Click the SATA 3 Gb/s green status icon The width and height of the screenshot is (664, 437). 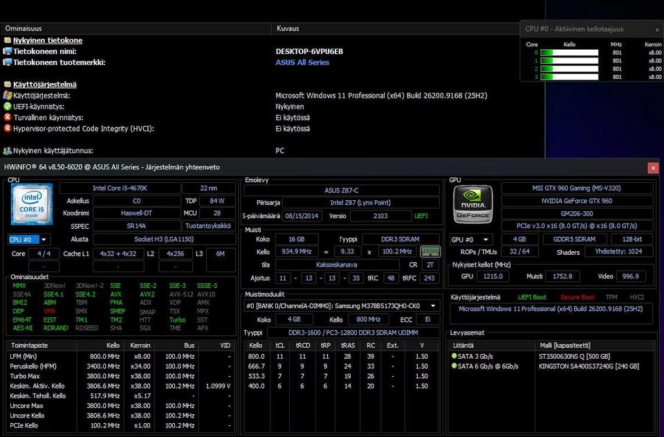pos(454,356)
